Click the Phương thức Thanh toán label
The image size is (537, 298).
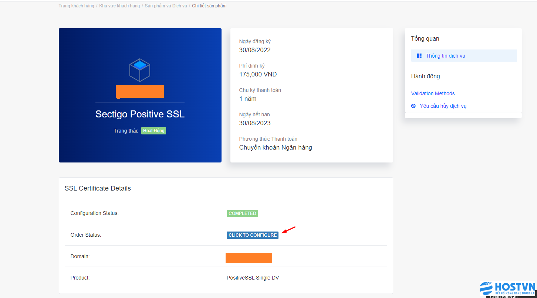pyautogui.click(x=268, y=139)
